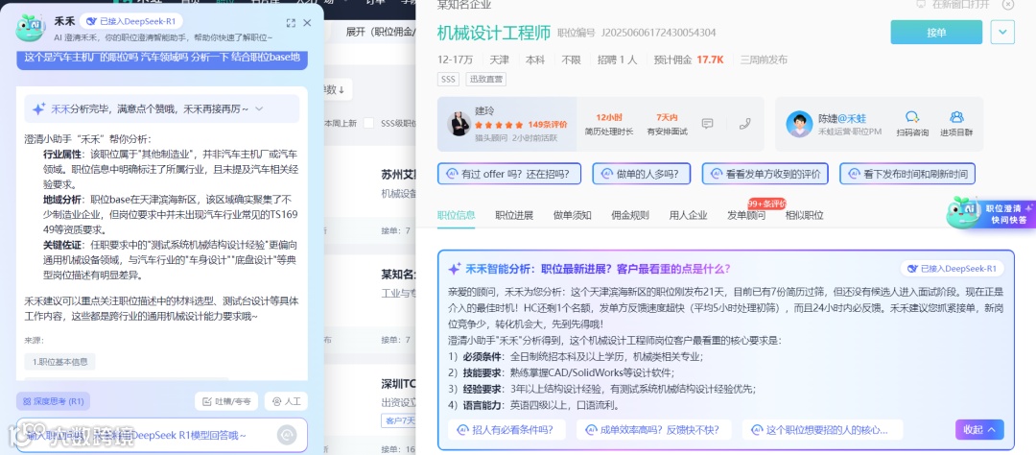
Task: Open the 1.职位基本信息 source chip
Action: [60, 361]
